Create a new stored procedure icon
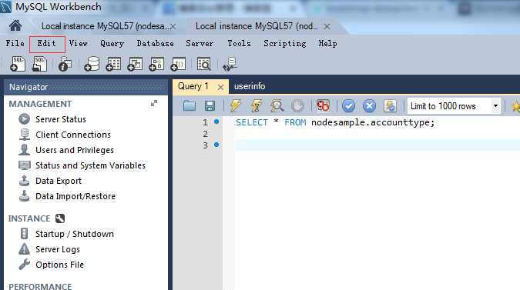The height and width of the screenshot is (290, 520). click(156, 64)
